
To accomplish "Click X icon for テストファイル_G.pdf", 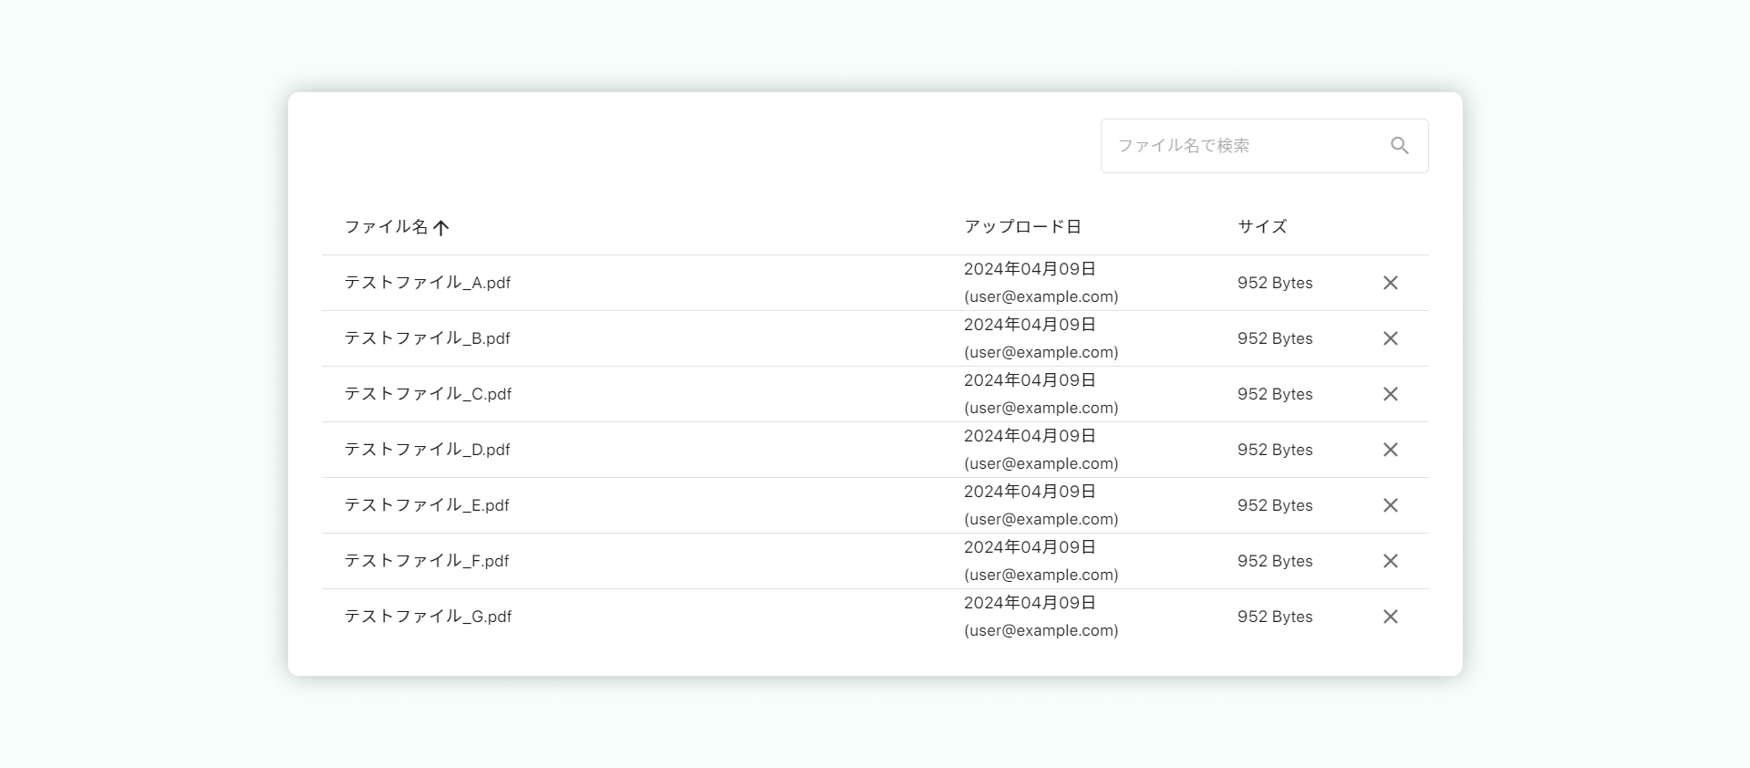I will tap(1391, 617).
